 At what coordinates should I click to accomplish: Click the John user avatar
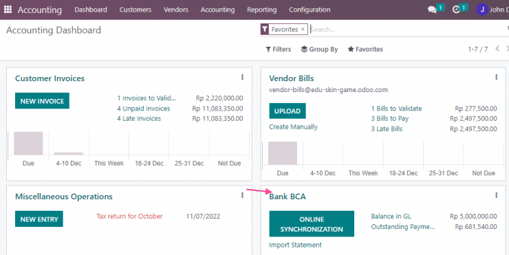482,10
